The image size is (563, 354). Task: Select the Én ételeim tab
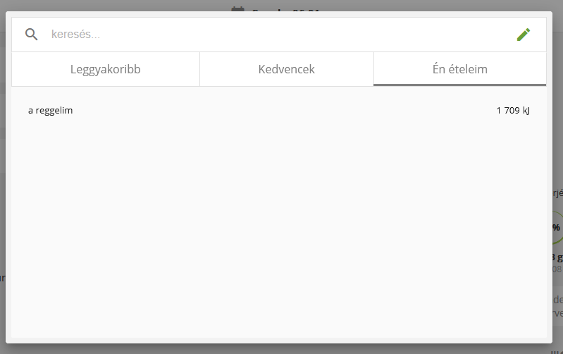[x=460, y=69]
